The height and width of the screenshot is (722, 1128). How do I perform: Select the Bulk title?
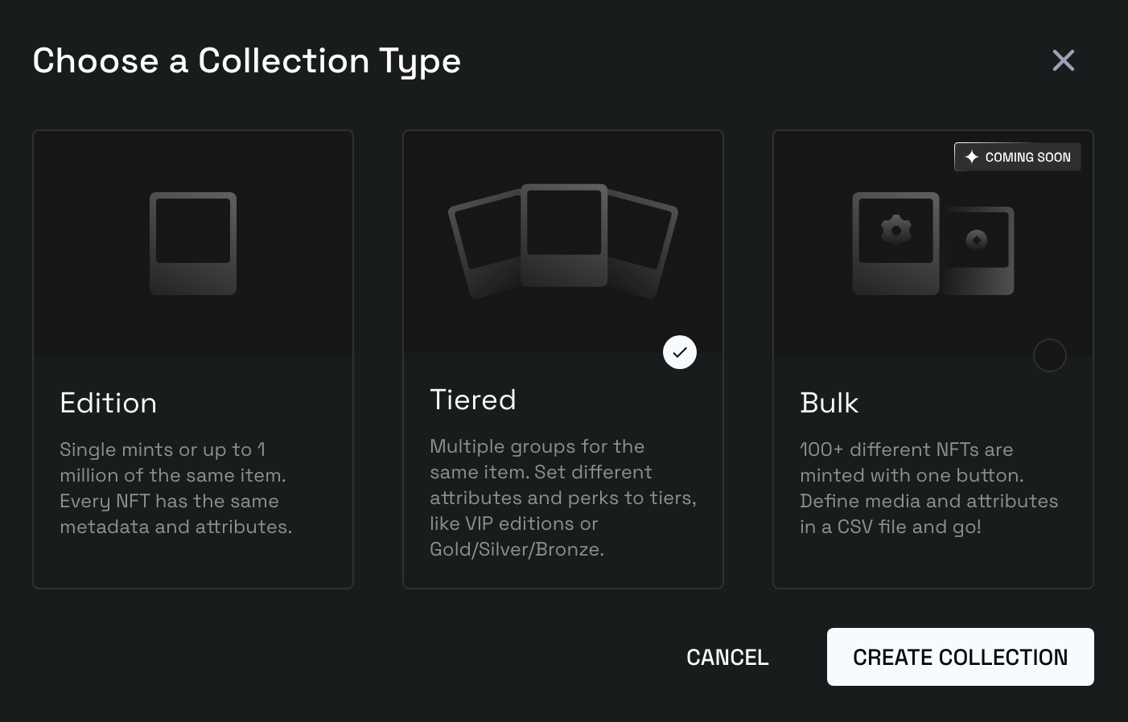[830, 403]
